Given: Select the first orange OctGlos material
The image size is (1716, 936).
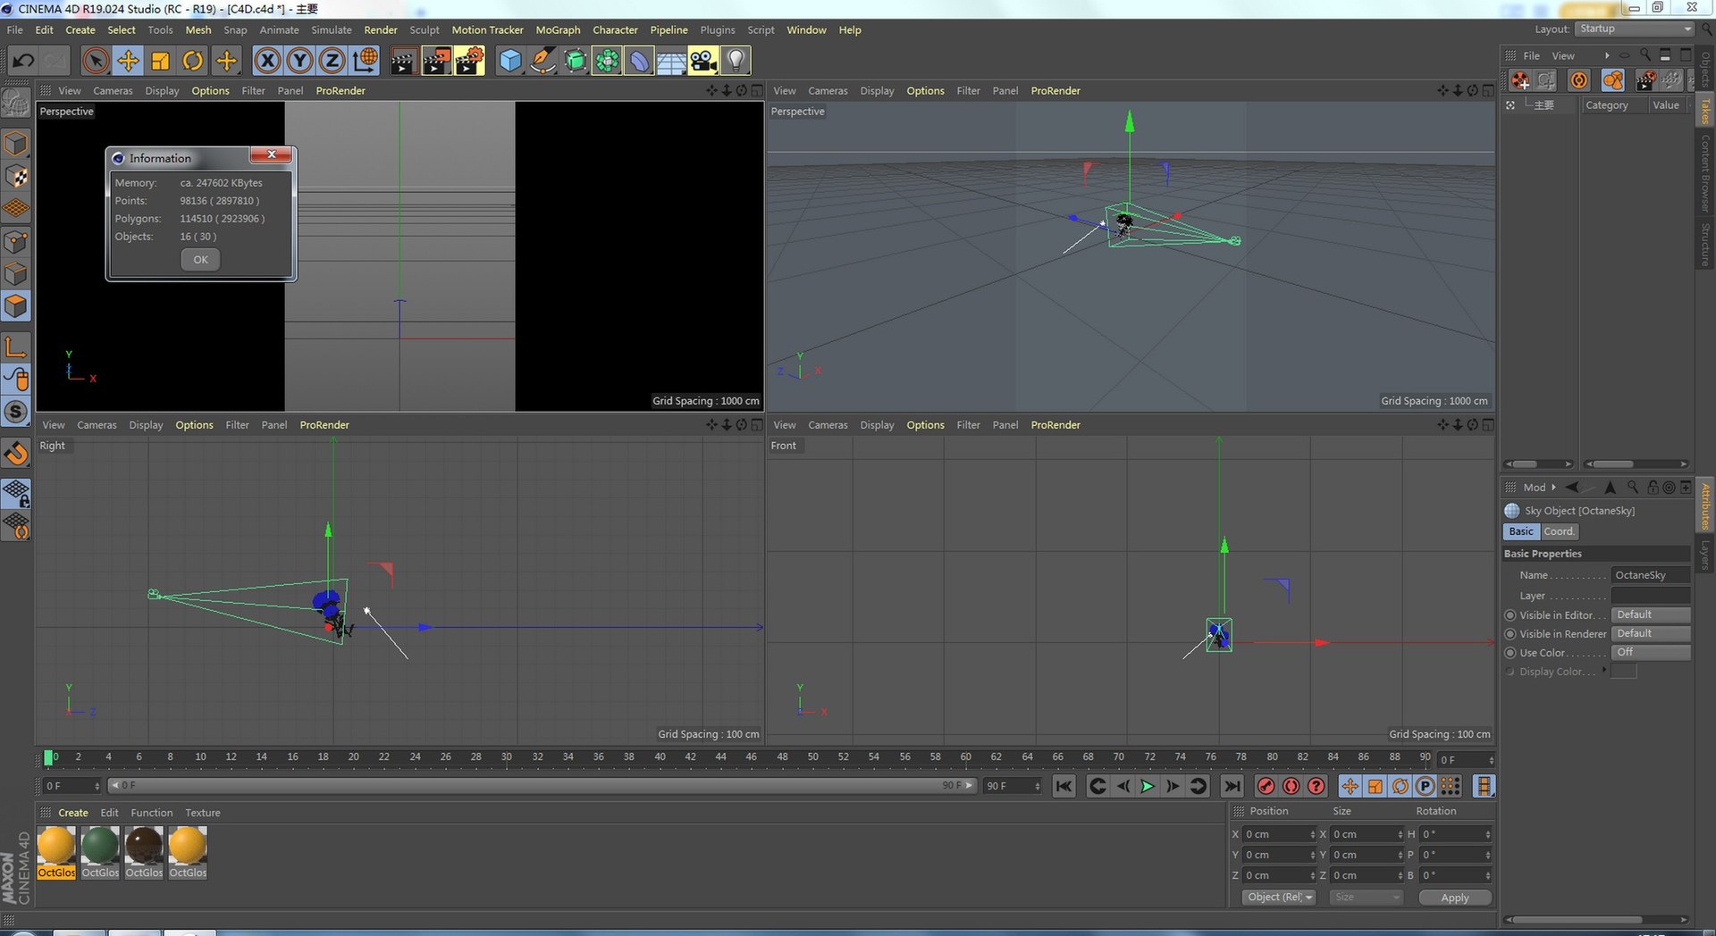Looking at the screenshot, I should coord(56,852).
